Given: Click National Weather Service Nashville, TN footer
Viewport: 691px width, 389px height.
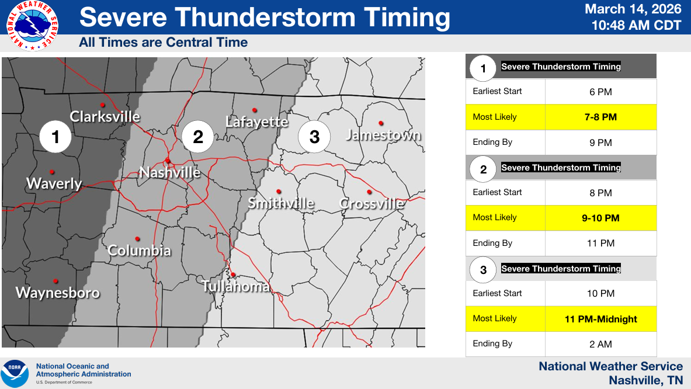Looking at the screenshot, I should (x=610, y=373).
